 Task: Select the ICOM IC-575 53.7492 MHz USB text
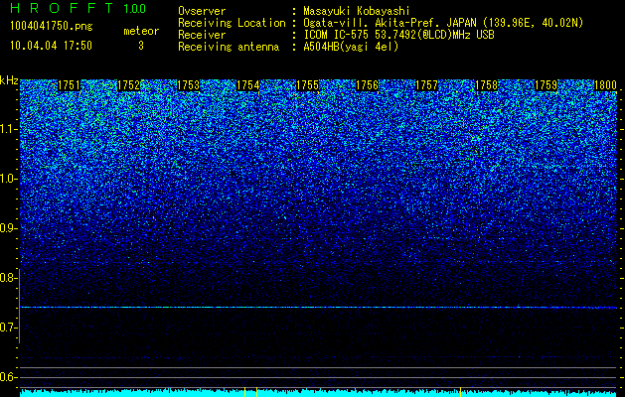398,35
